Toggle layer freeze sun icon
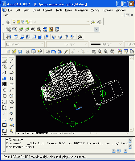The image size is (135, 161). tap(18, 22)
